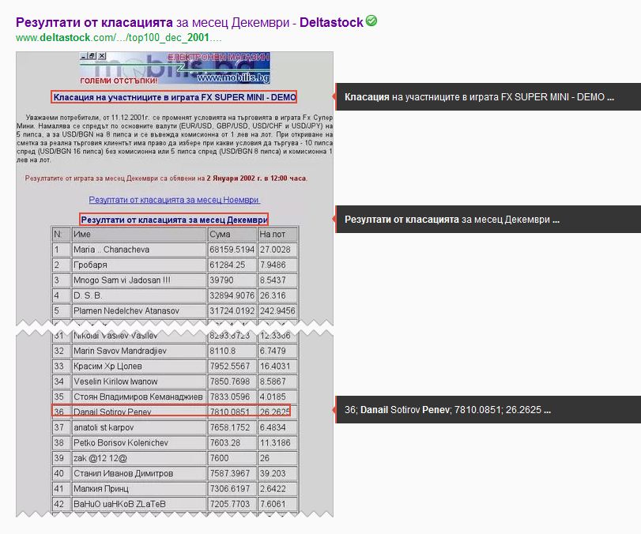Click the sum '32894.9076' in row 4
The image size is (641, 534).
232,295
